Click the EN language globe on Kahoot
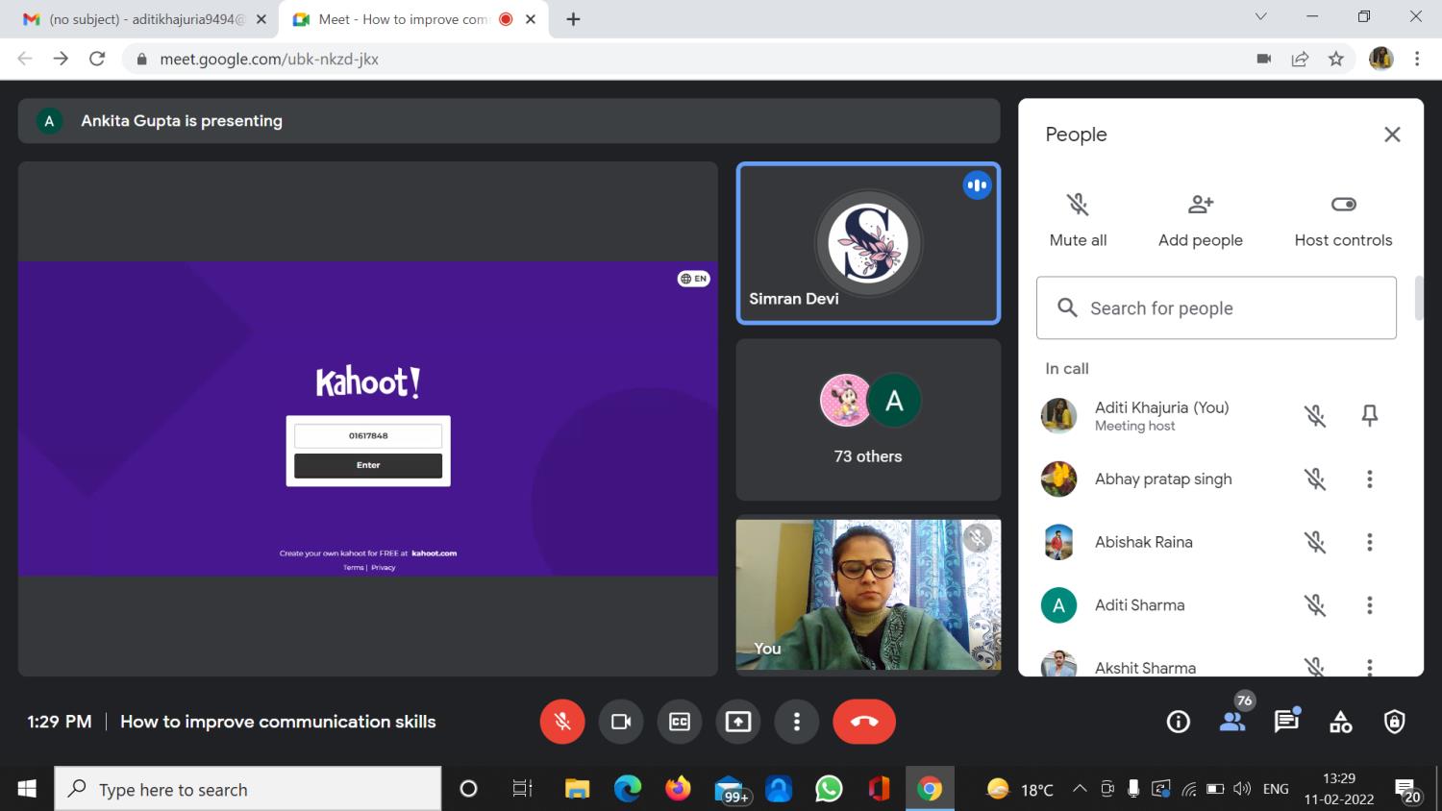1442x811 pixels. (x=693, y=279)
